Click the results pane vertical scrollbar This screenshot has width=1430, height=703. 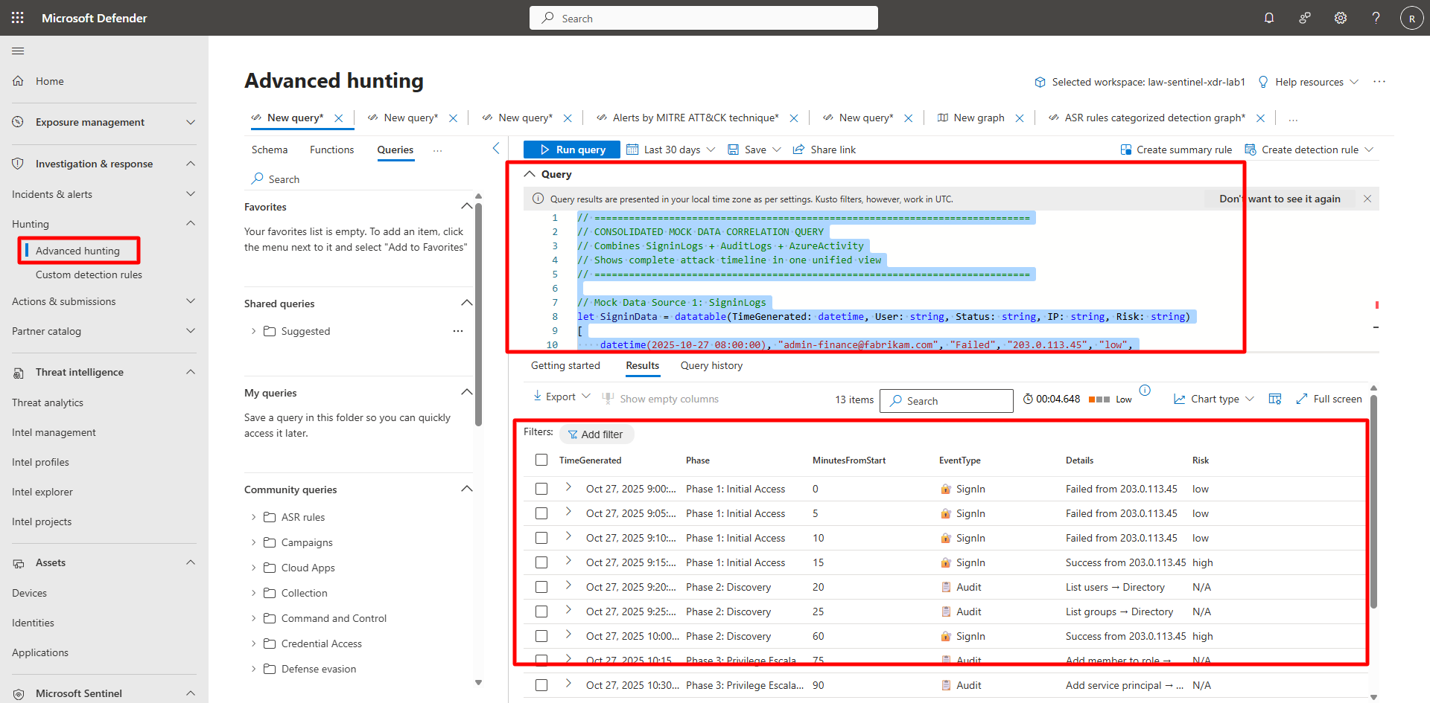(x=1374, y=502)
